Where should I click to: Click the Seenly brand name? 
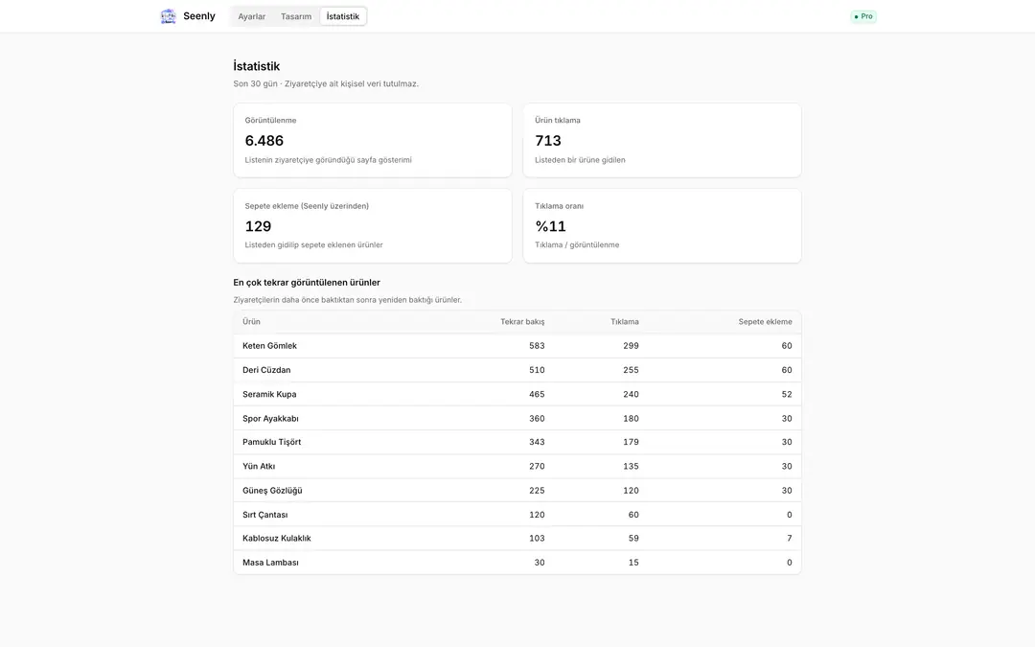(x=199, y=16)
